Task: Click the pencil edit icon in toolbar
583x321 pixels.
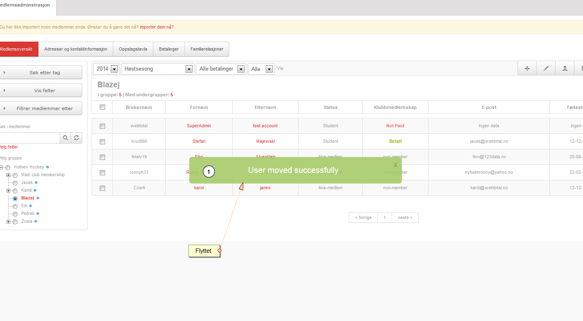Action: (546, 69)
